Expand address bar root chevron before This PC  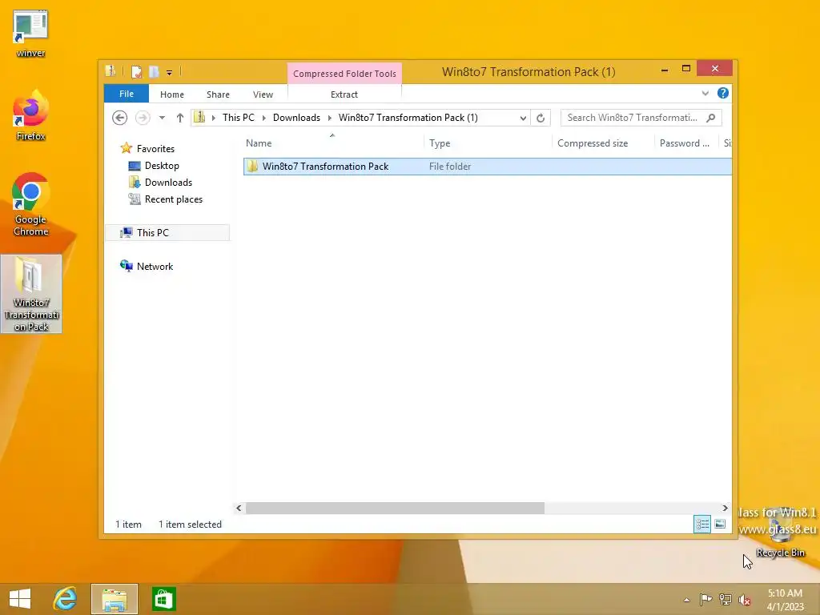click(x=213, y=119)
